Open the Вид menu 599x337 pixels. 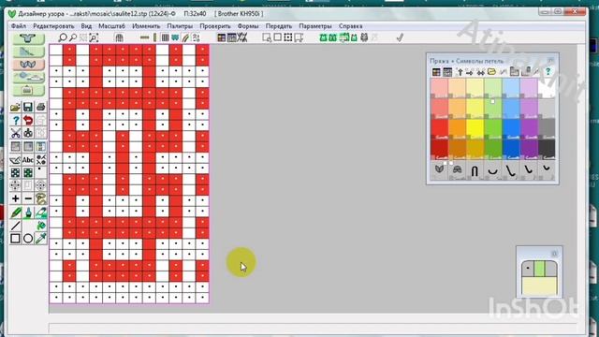86,26
